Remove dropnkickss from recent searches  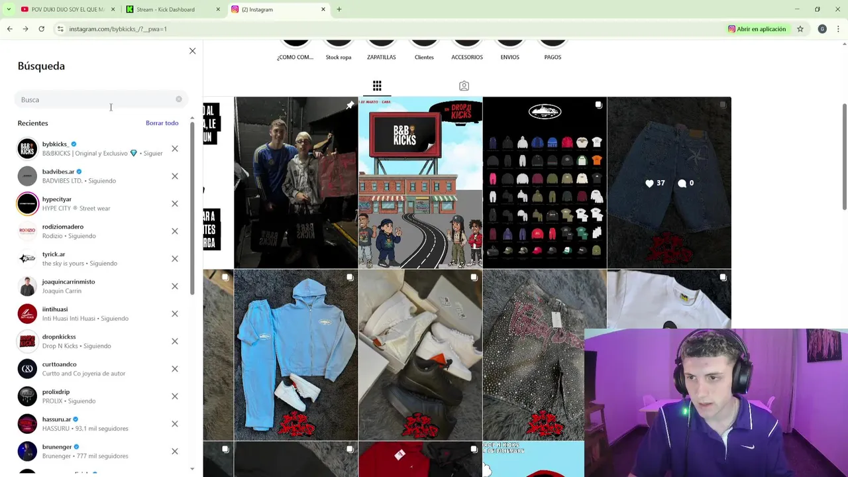coord(175,341)
